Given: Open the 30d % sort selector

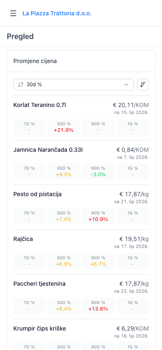Looking at the screenshot, I should pyautogui.click(x=74, y=85).
